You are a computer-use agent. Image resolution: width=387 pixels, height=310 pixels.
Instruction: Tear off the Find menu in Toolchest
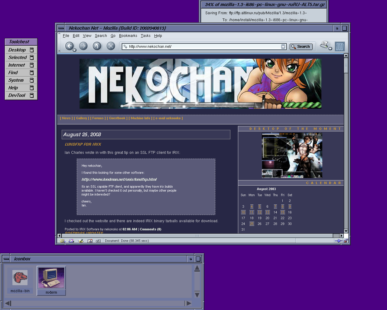point(31,73)
